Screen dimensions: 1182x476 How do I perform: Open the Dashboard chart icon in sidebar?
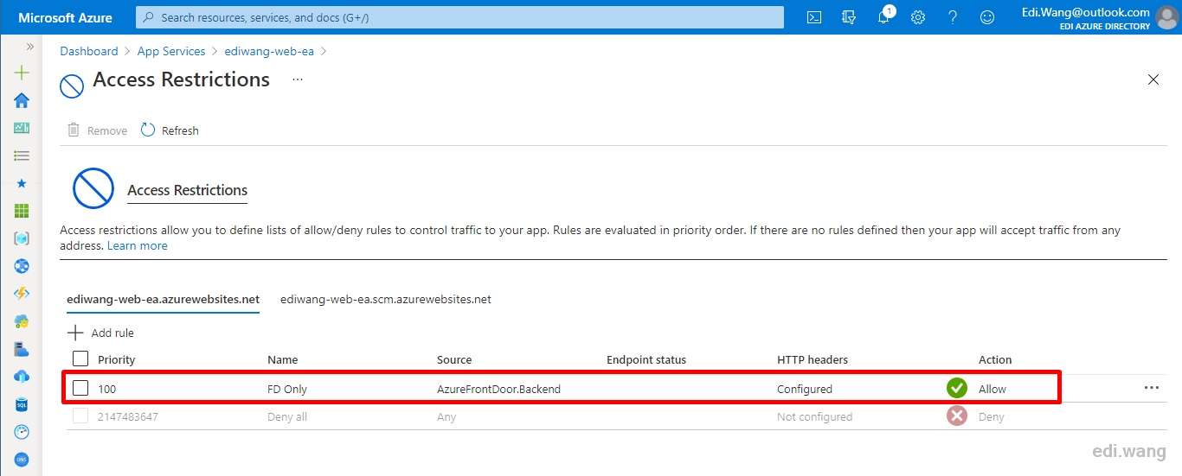click(22, 128)
